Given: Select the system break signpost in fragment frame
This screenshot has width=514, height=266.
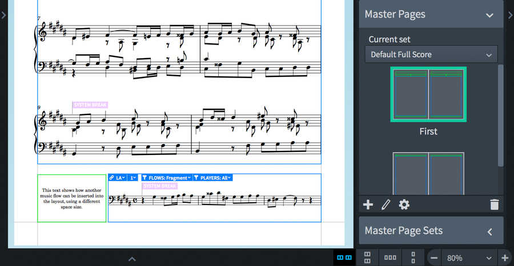Looking at the screenshot, I should pos(160,186).
